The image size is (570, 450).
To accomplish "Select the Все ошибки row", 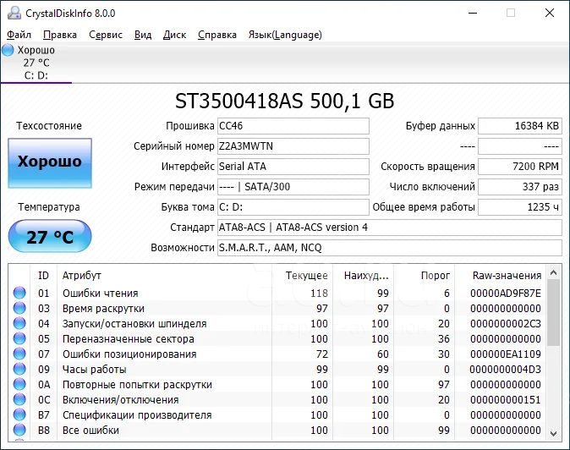I will click(278, 431).
